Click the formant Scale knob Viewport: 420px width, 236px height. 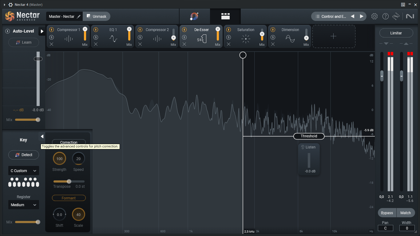click(x=78, y=214)
